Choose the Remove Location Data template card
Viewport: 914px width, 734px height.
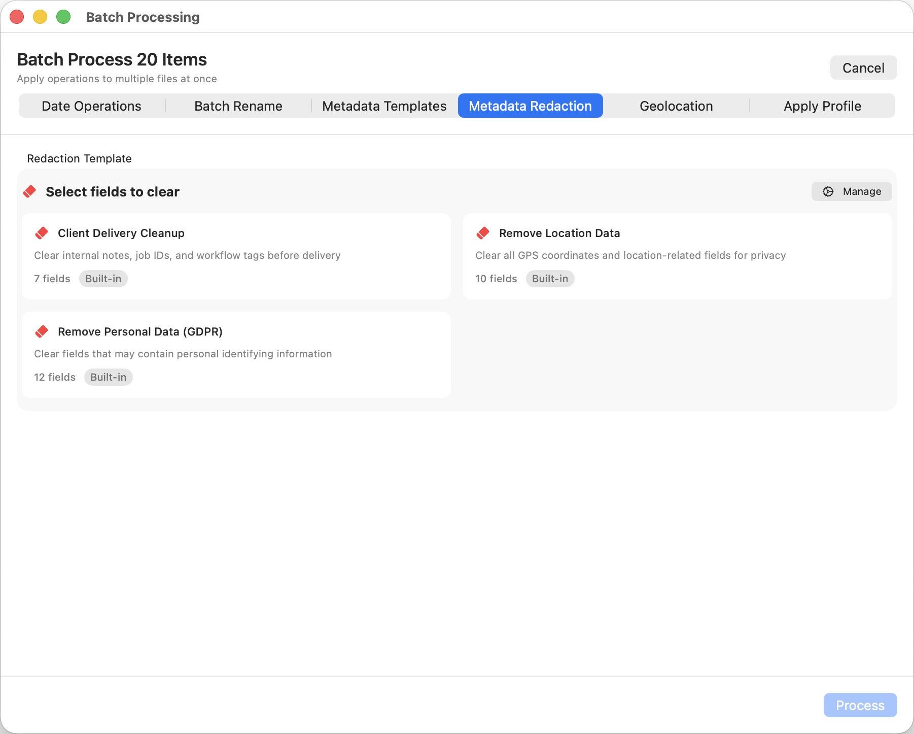point(677,256)
